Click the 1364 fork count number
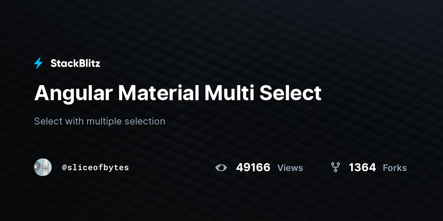The image size is (443, 221). tap(362, 168)
